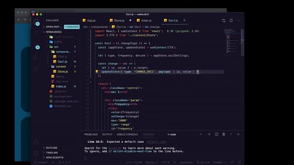294x165 pixels.
Task: Click the change symbol in breadcrumb
Action: click(154, 27)
